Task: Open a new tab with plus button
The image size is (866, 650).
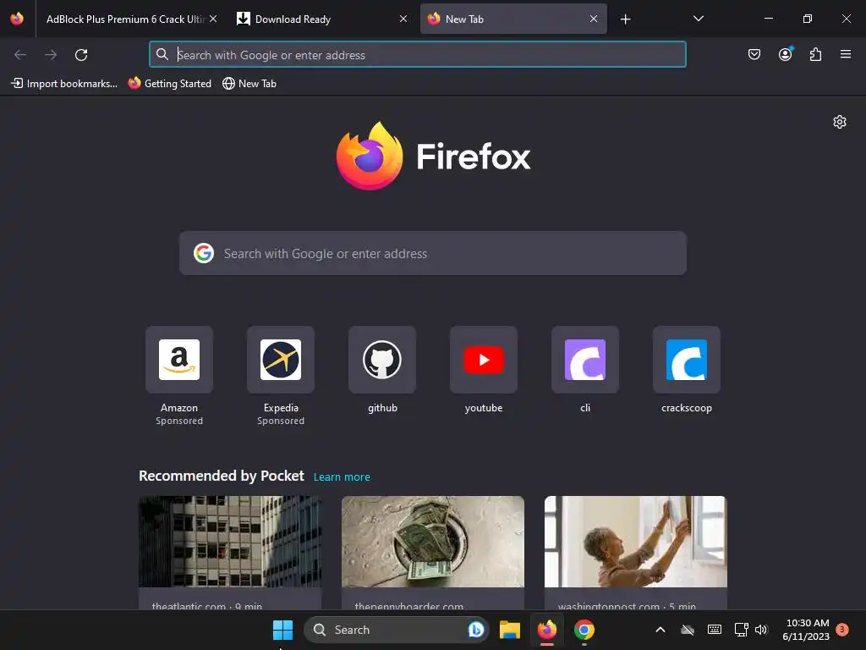Action: [x=625, y=19]
